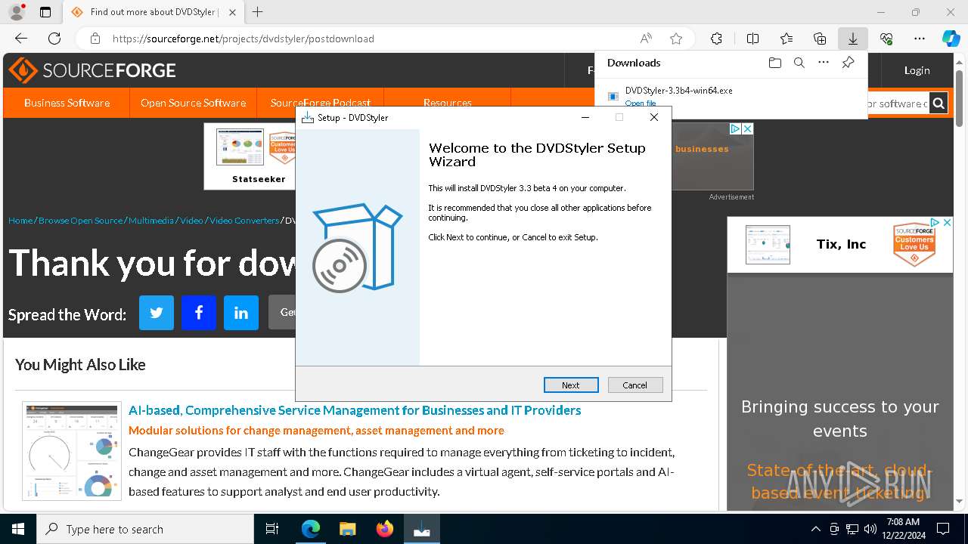The image size is (968, 544).
Task: Open downloads folder icon in Downloads panel
Action: coord(774,63)
